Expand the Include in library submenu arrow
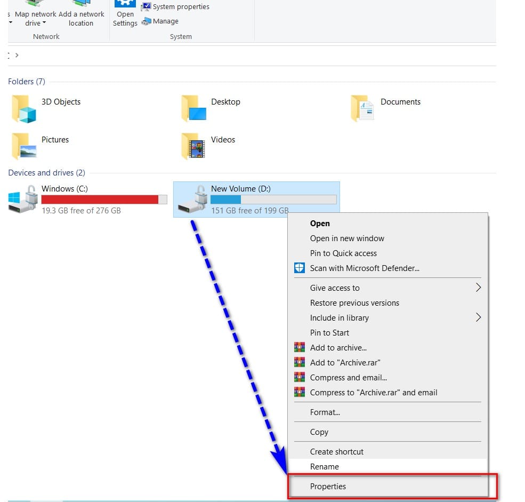The image size is (525, 502). 478,317
